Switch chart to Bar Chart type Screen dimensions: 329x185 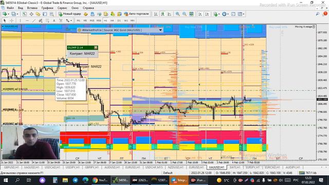(156, 14)
